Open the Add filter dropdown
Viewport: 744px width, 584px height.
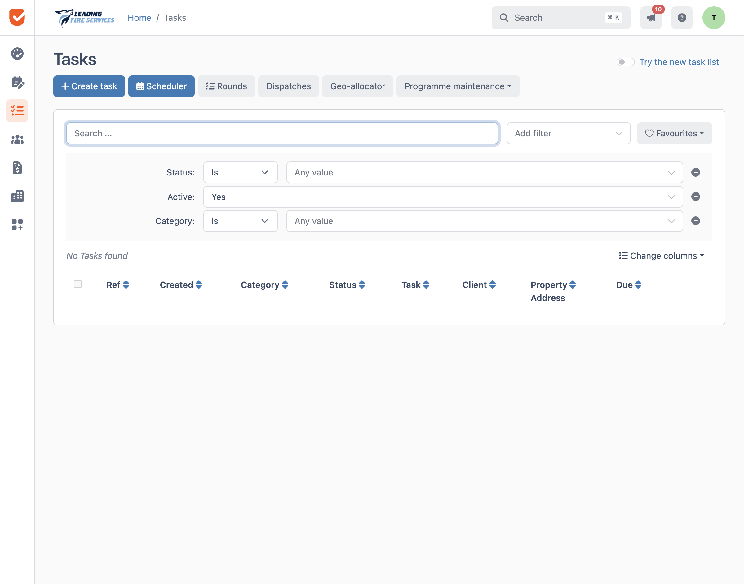tap(569, 133)
